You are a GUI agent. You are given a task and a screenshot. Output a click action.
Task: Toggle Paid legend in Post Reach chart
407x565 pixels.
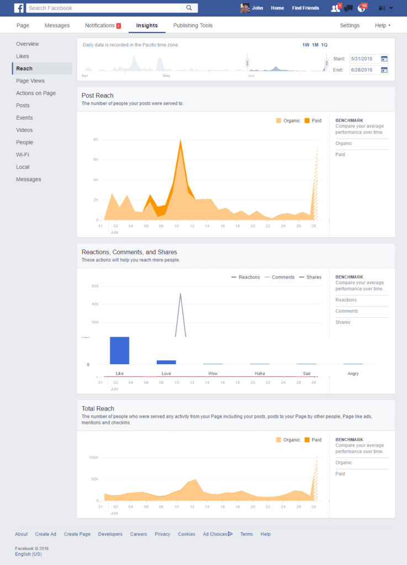coord(313,120)
